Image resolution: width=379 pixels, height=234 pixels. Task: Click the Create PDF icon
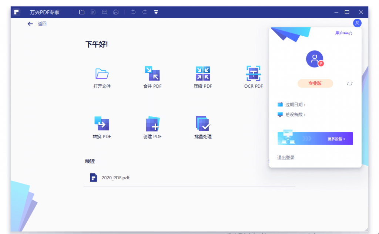coord(152,124)
